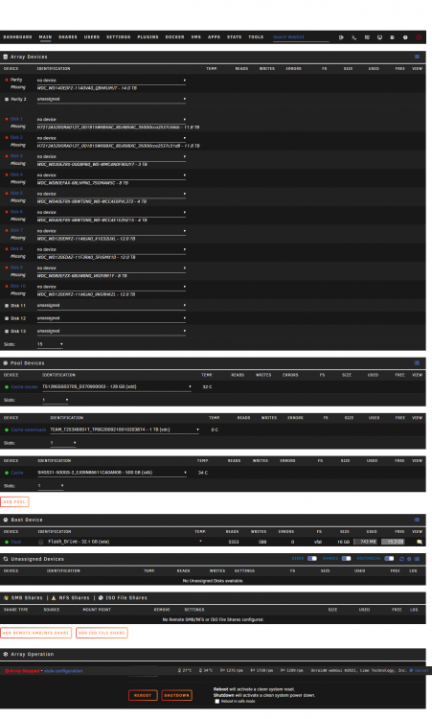Viewport: 432px width, 719px height.
Task: Toggle the Disks switch in Unassigned Devices
Action: pos(312,559)
